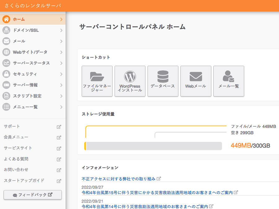Open the 台風第14号 disaster notice link
Viewport: 279px width, 209px height.
pyautogui.click(x=145, y=206)
